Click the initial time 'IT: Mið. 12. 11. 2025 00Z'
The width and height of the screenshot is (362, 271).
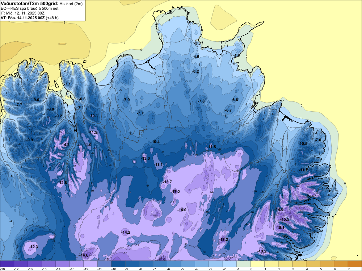(22, 13)
